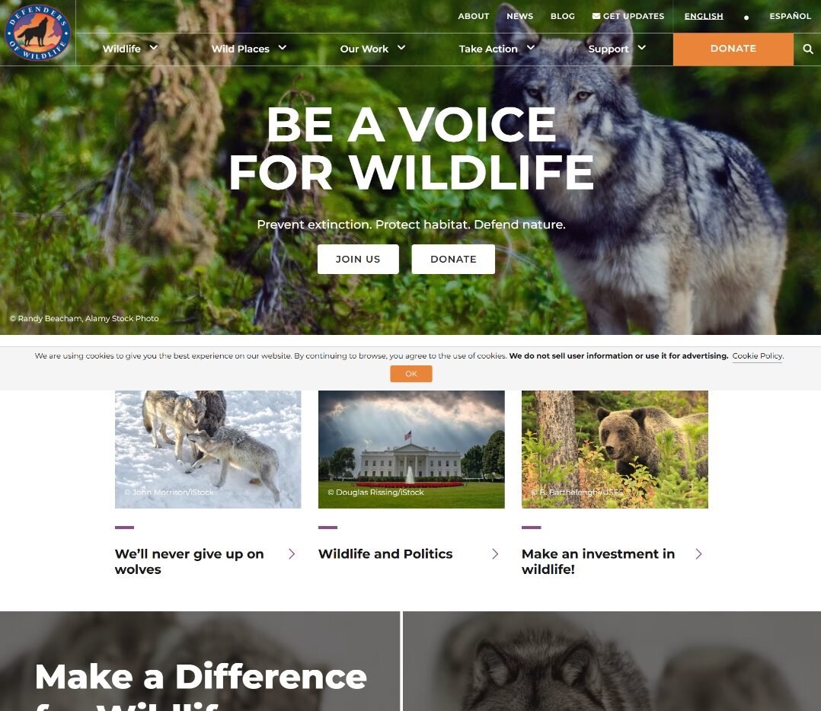Open the Cookie Policy link

pos(757,355)
